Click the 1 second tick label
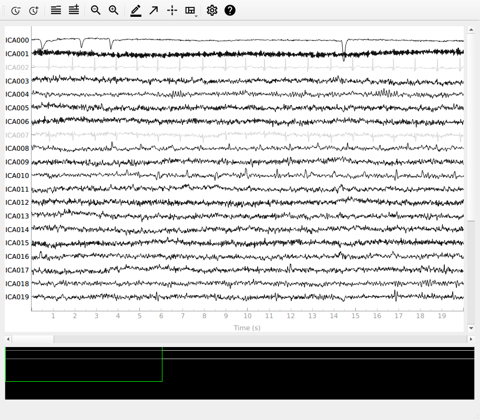Viewport: 480px width, 420px height. coord(53,316)
